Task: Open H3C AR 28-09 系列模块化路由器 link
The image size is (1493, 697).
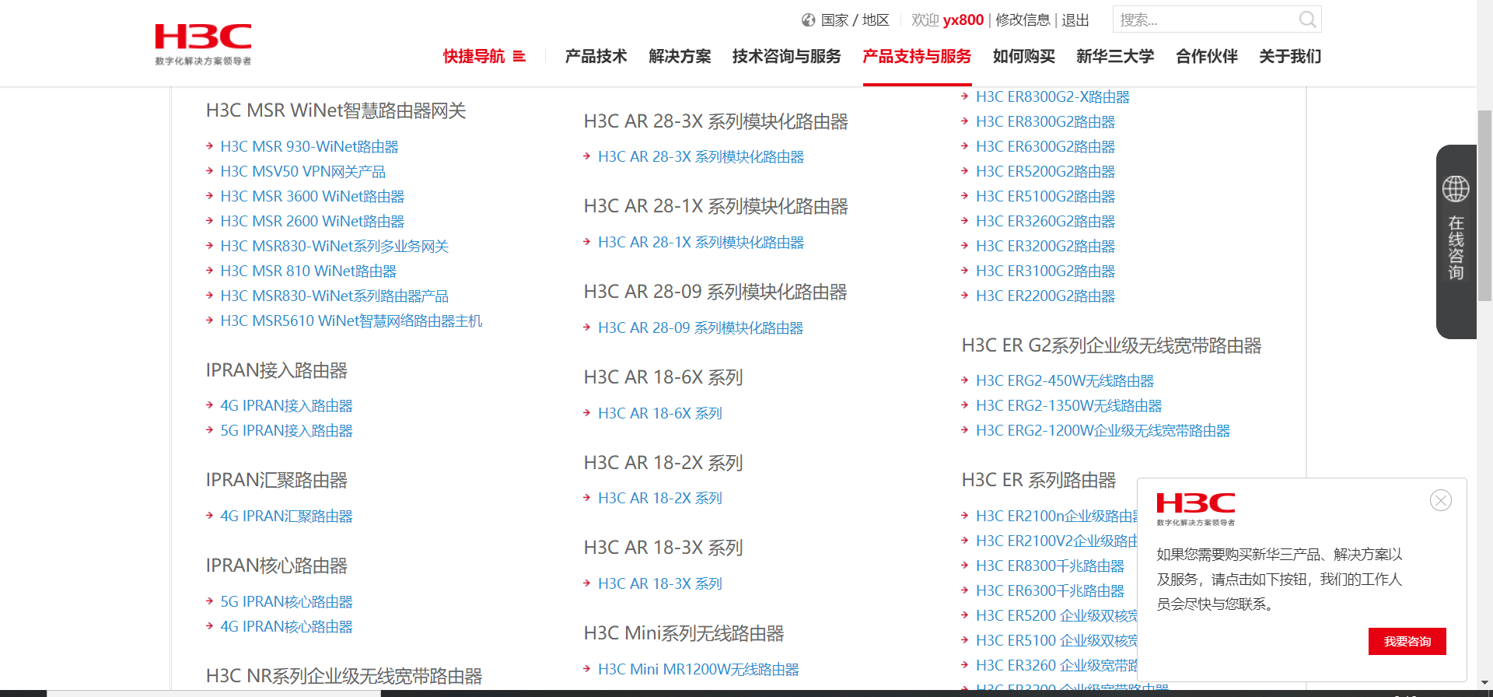Action: [x=701, y=327]
